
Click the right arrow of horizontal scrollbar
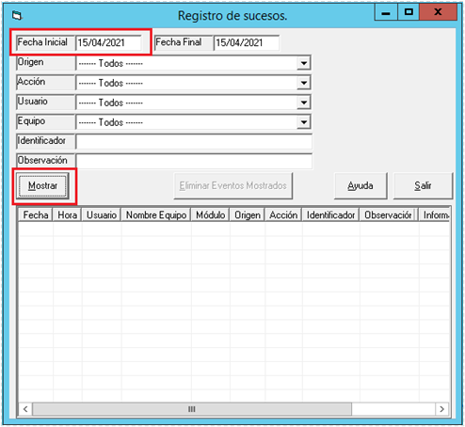pyautogui.click(x=441, y=409)
